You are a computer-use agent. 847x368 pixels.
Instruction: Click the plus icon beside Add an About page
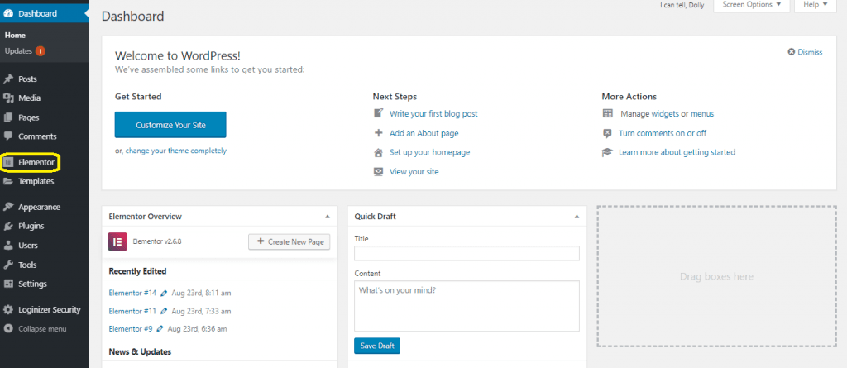tap(378, 133)
